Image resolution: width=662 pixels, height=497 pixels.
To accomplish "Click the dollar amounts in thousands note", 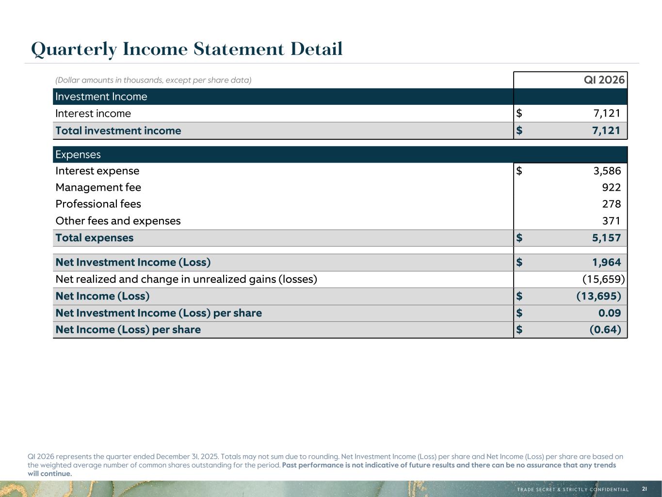I will [153, 80].
